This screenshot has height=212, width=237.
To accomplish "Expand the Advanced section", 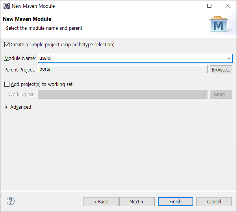I will [6, 107].
